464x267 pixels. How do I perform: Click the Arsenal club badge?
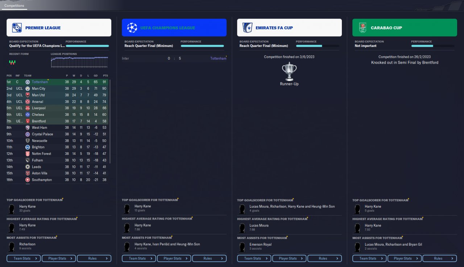28,102
